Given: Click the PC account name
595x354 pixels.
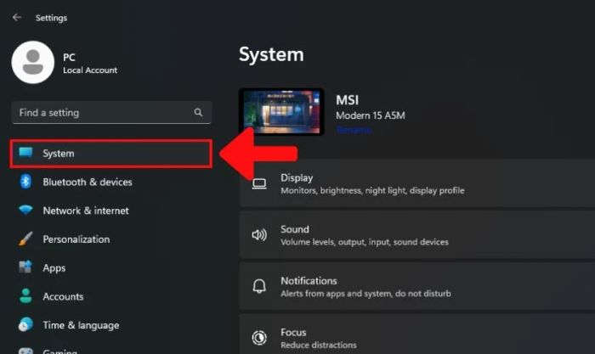Looking at the screenshot, I should [69, 57].
